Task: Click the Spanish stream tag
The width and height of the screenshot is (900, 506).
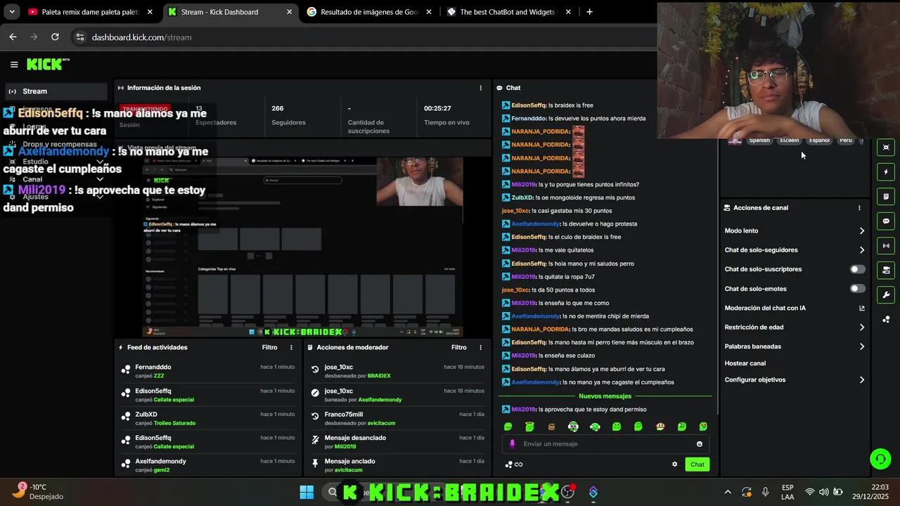Action: (759, 141)
